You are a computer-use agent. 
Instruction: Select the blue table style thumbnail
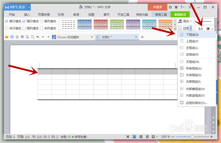(x=85, y=25)
